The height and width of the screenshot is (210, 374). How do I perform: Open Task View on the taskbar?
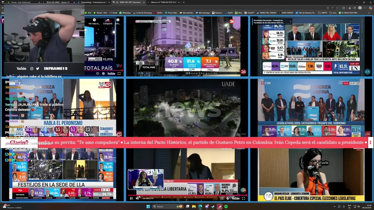tap(188, 206)
